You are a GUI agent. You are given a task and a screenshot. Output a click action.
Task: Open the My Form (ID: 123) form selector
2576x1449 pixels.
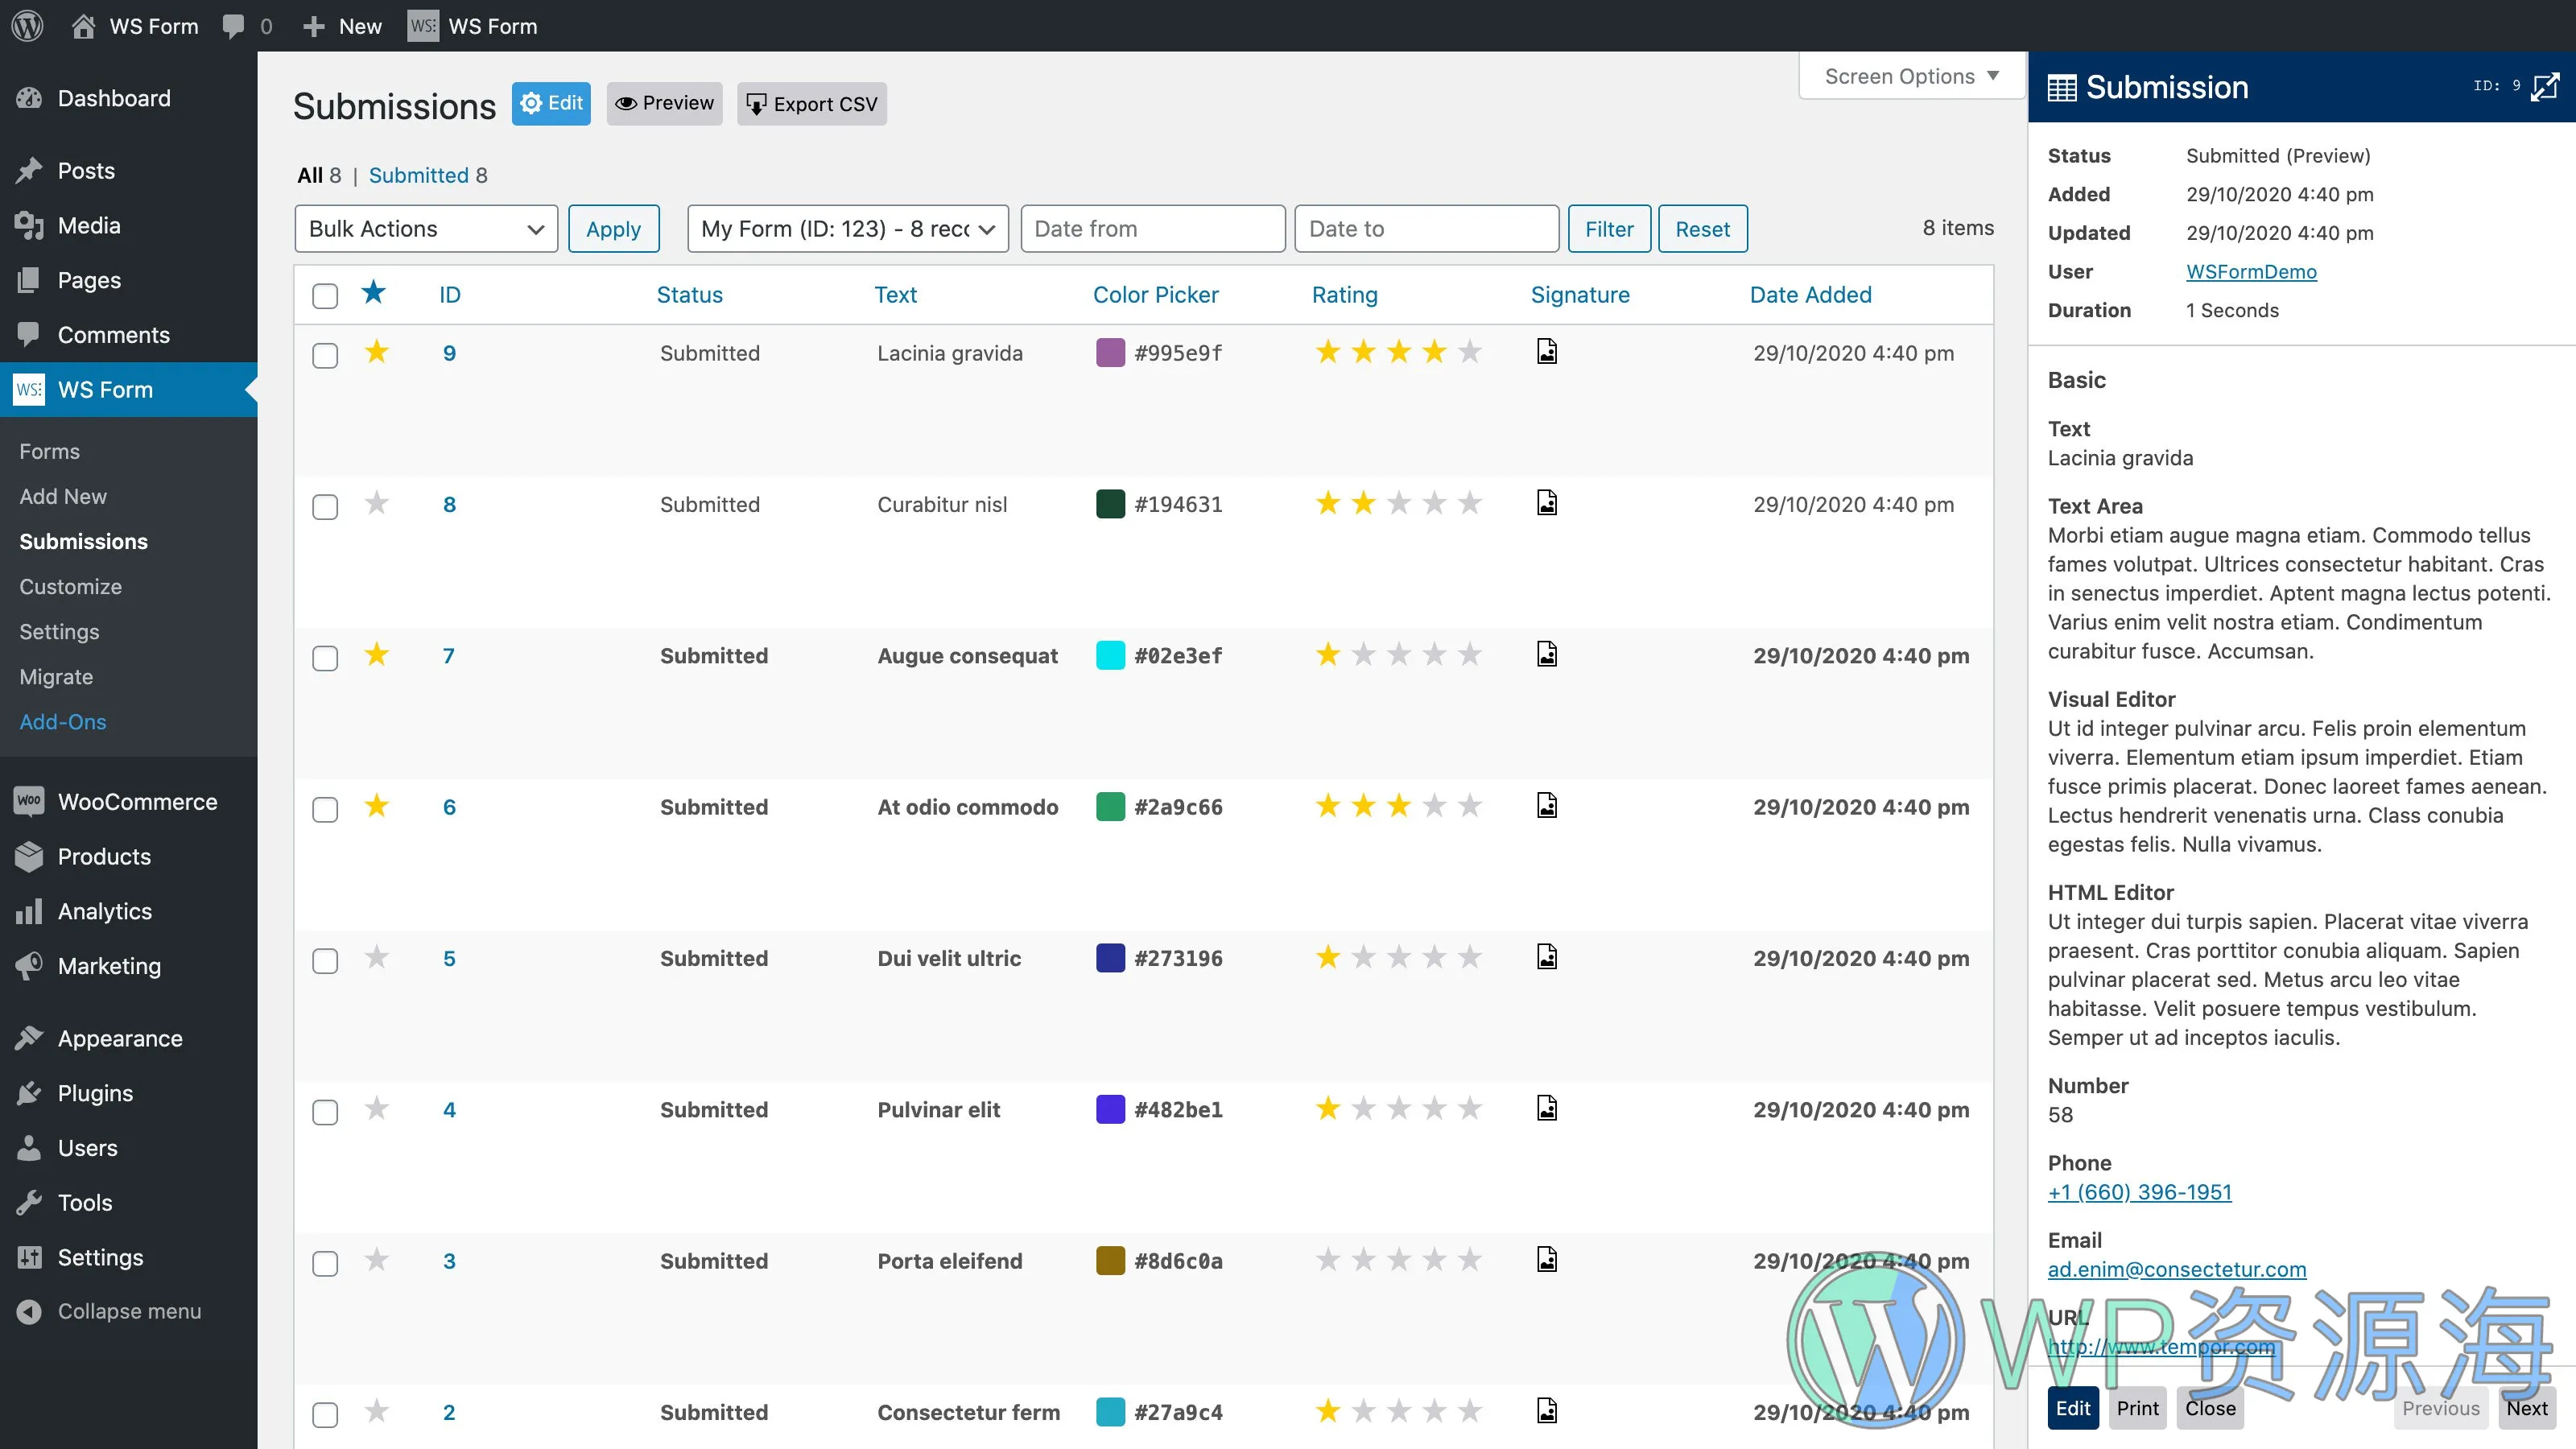(x=848, y=229)
